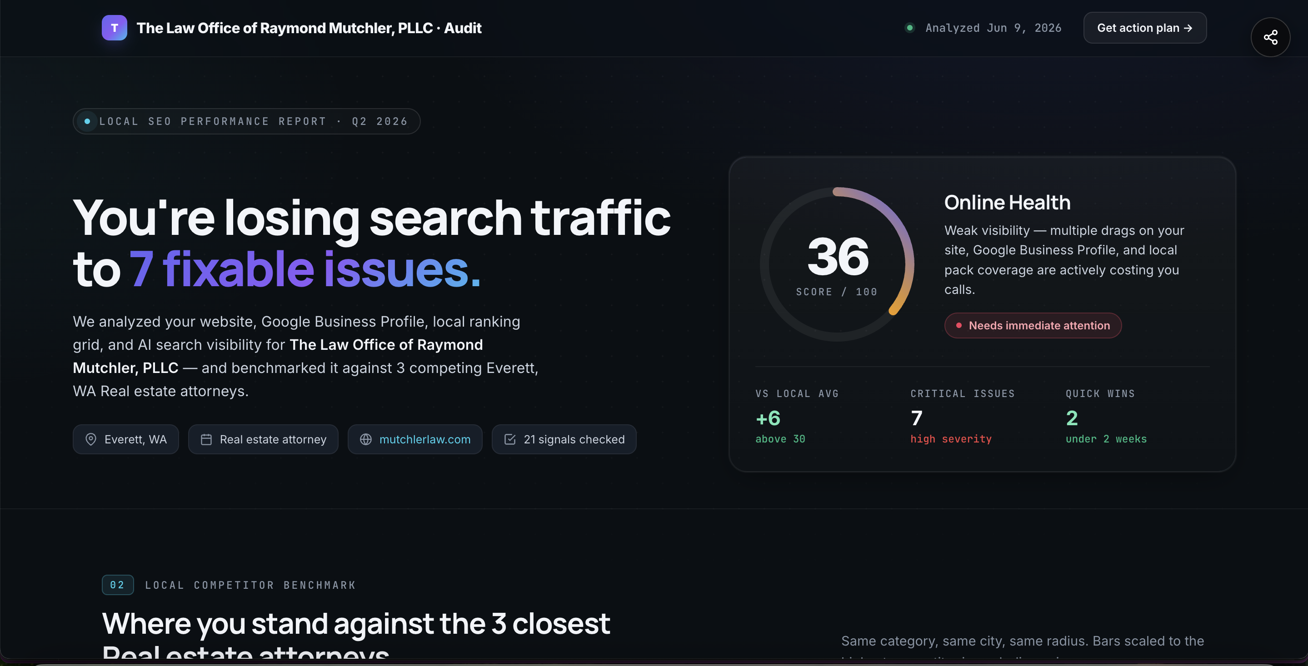Click the CRITICAL ISSUES label
This screenshot has height=666, width=1308.
click(x=962, y=393)
